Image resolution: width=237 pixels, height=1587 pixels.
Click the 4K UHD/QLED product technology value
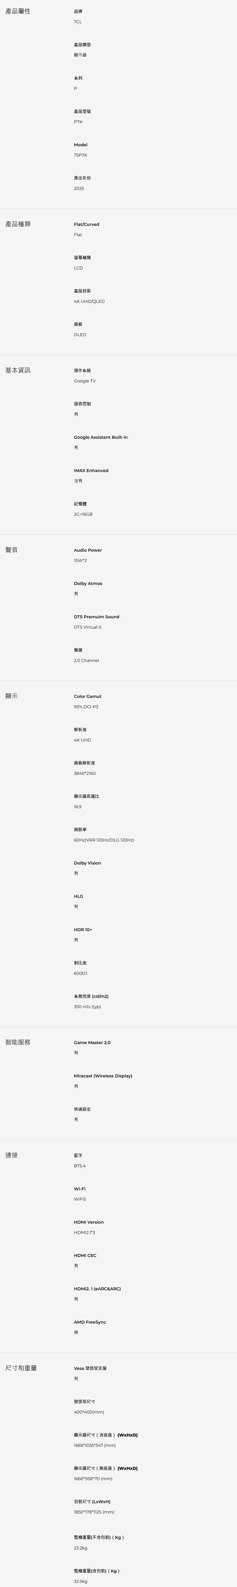(89, 301)
